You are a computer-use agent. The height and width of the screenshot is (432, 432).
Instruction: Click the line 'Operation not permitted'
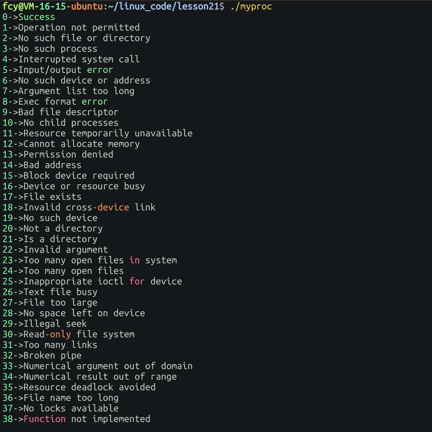[x=79, y=28]
